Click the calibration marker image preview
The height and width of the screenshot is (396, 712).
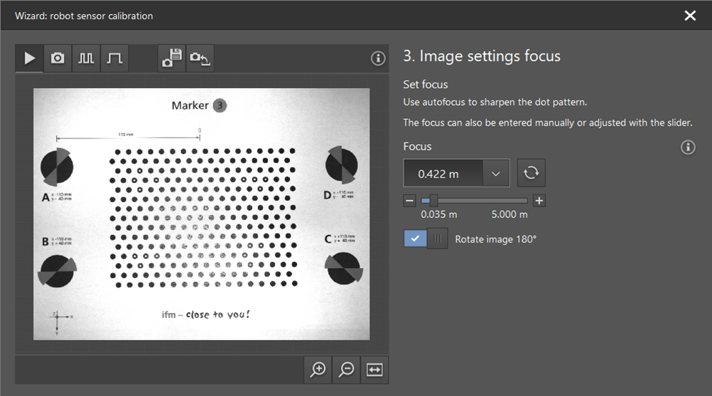coord(201,214)
